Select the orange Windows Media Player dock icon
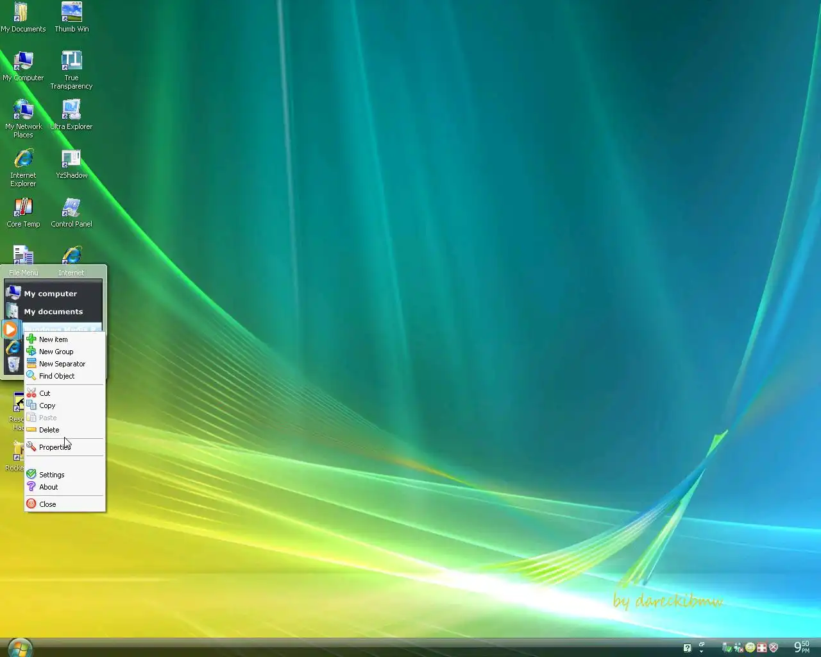 (x=10, y=329)
